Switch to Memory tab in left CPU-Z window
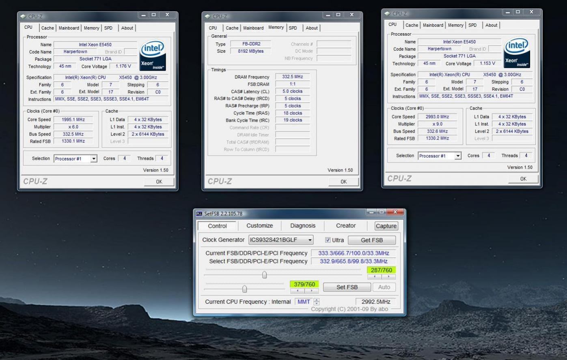 pyautogui.click(x=91, y=28)
